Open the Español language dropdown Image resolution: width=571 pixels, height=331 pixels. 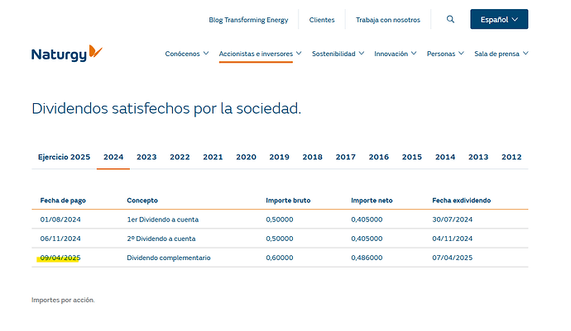499,19
